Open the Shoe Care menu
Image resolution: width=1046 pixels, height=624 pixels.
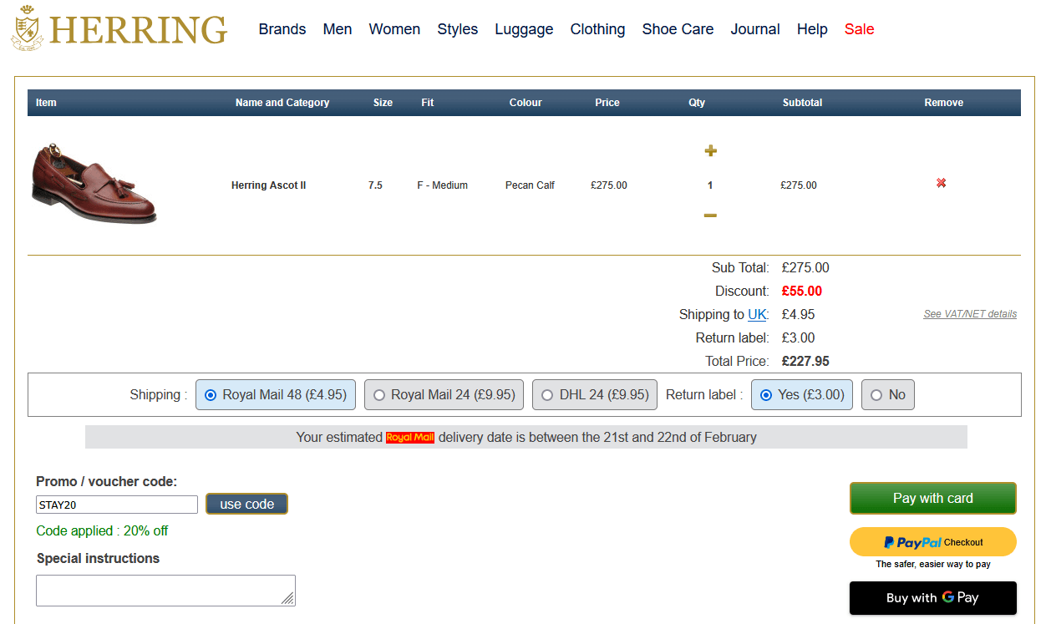point(678,29)
